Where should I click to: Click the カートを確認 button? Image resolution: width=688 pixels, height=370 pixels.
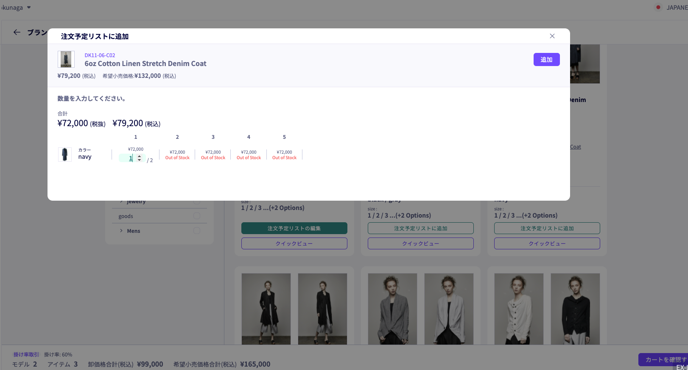tap(663, 360)
